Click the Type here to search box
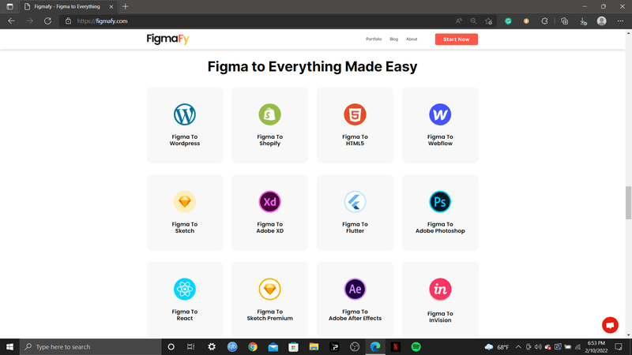632x355 pixels. tap(90, 346)
